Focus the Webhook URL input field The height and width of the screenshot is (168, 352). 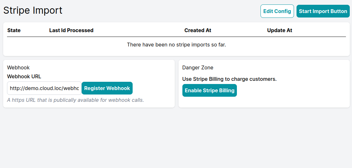tap(44, 88)
